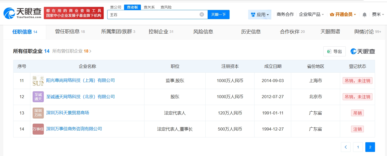Screen dimensions: 387x156
Task: Go to previous page arrow
Action: pyautogui.click(x=346, y=147)
